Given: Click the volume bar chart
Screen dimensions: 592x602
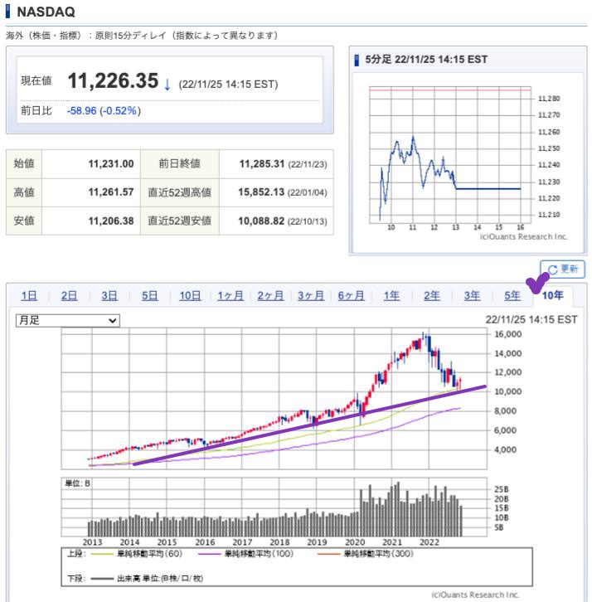Looking at the screenshot, I should pos(274,507).
